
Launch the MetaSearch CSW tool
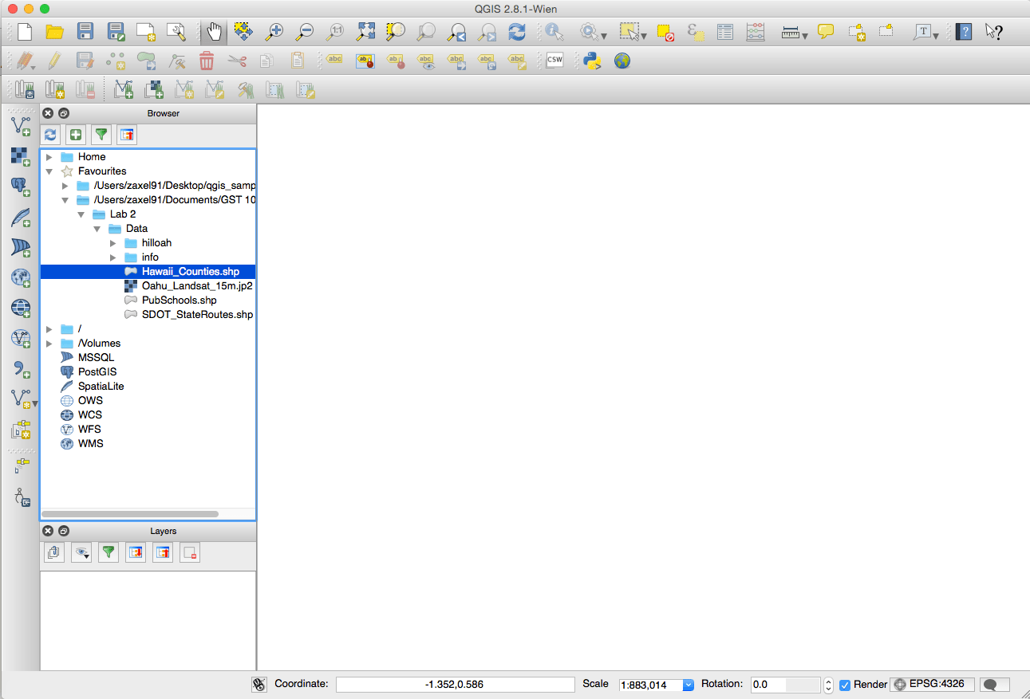point(554,61)
